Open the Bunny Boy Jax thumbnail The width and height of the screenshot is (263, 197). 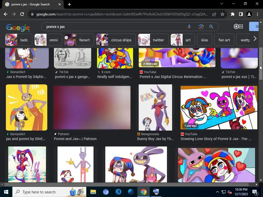(155, 107)
